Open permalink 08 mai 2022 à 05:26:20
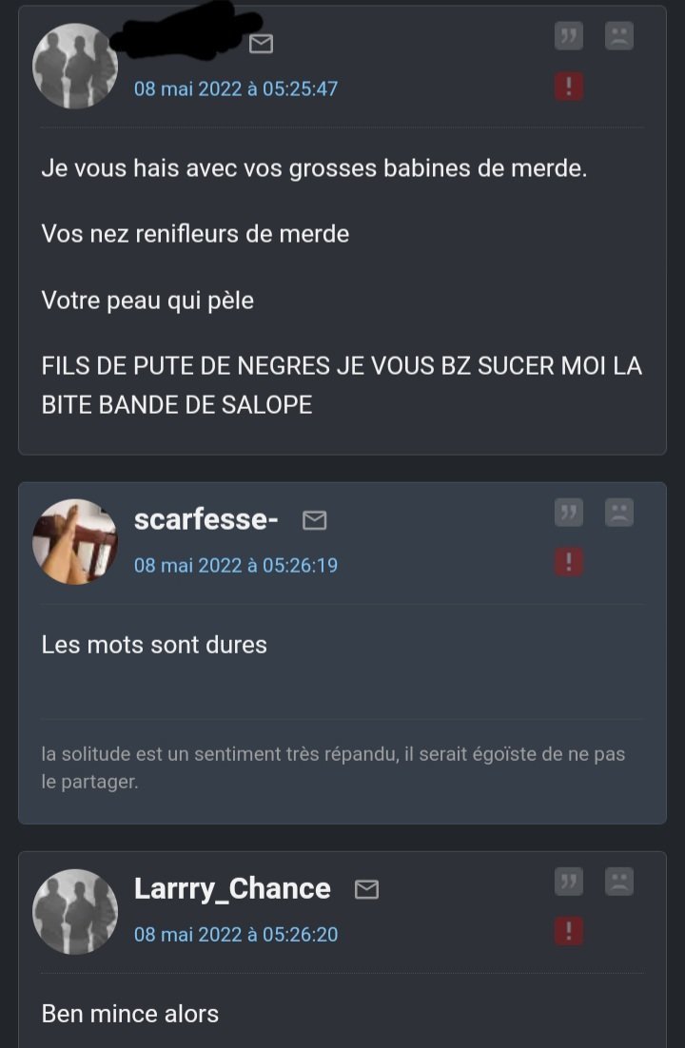 [x=236, y=935]
